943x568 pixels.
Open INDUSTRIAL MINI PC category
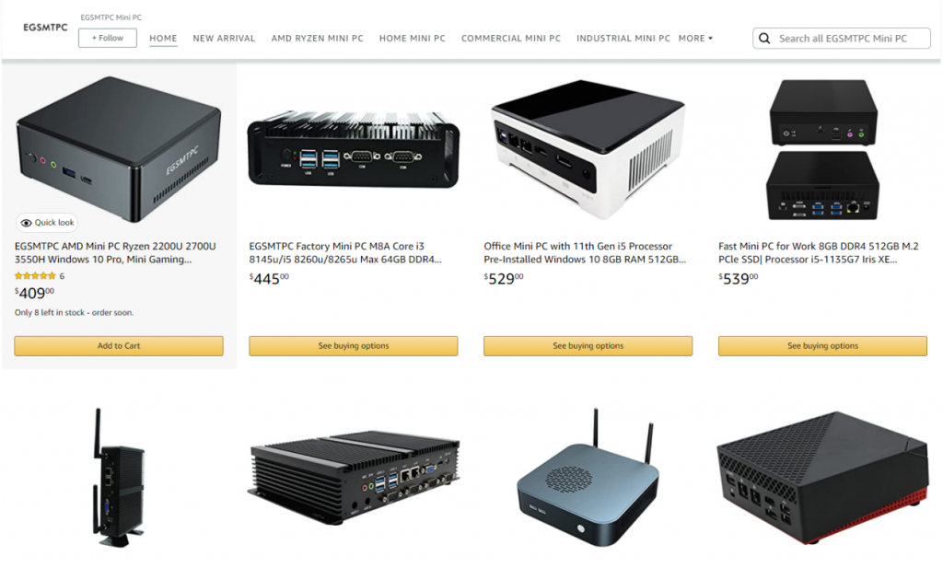pyautogui.click(x=623, y=39)
